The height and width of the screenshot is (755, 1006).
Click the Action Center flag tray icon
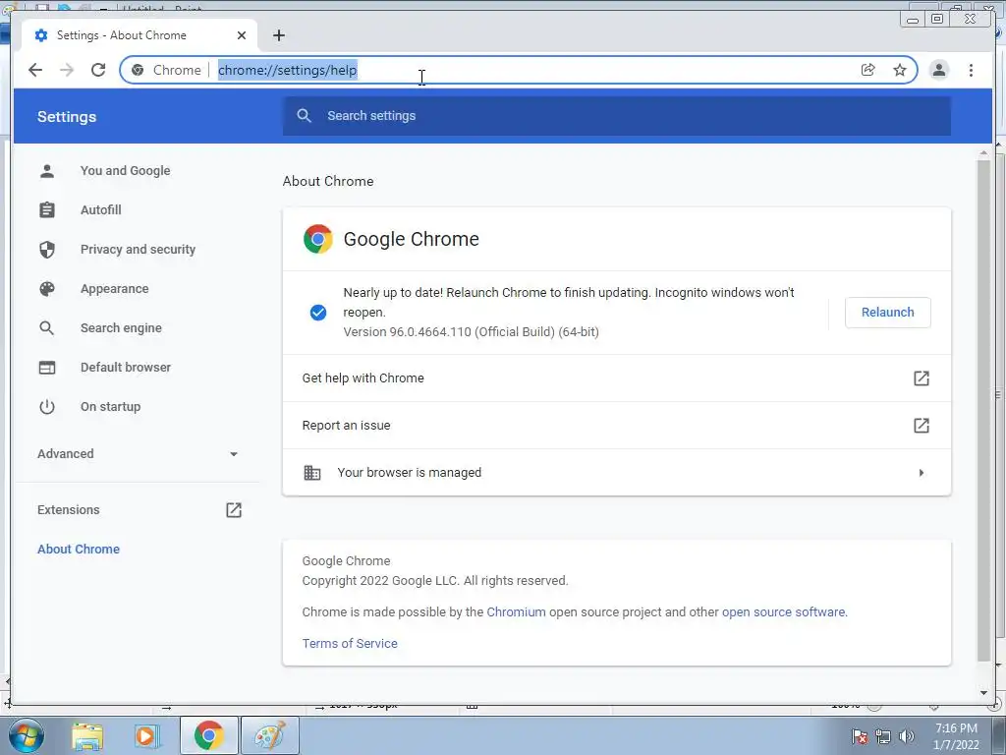(860, 736)
